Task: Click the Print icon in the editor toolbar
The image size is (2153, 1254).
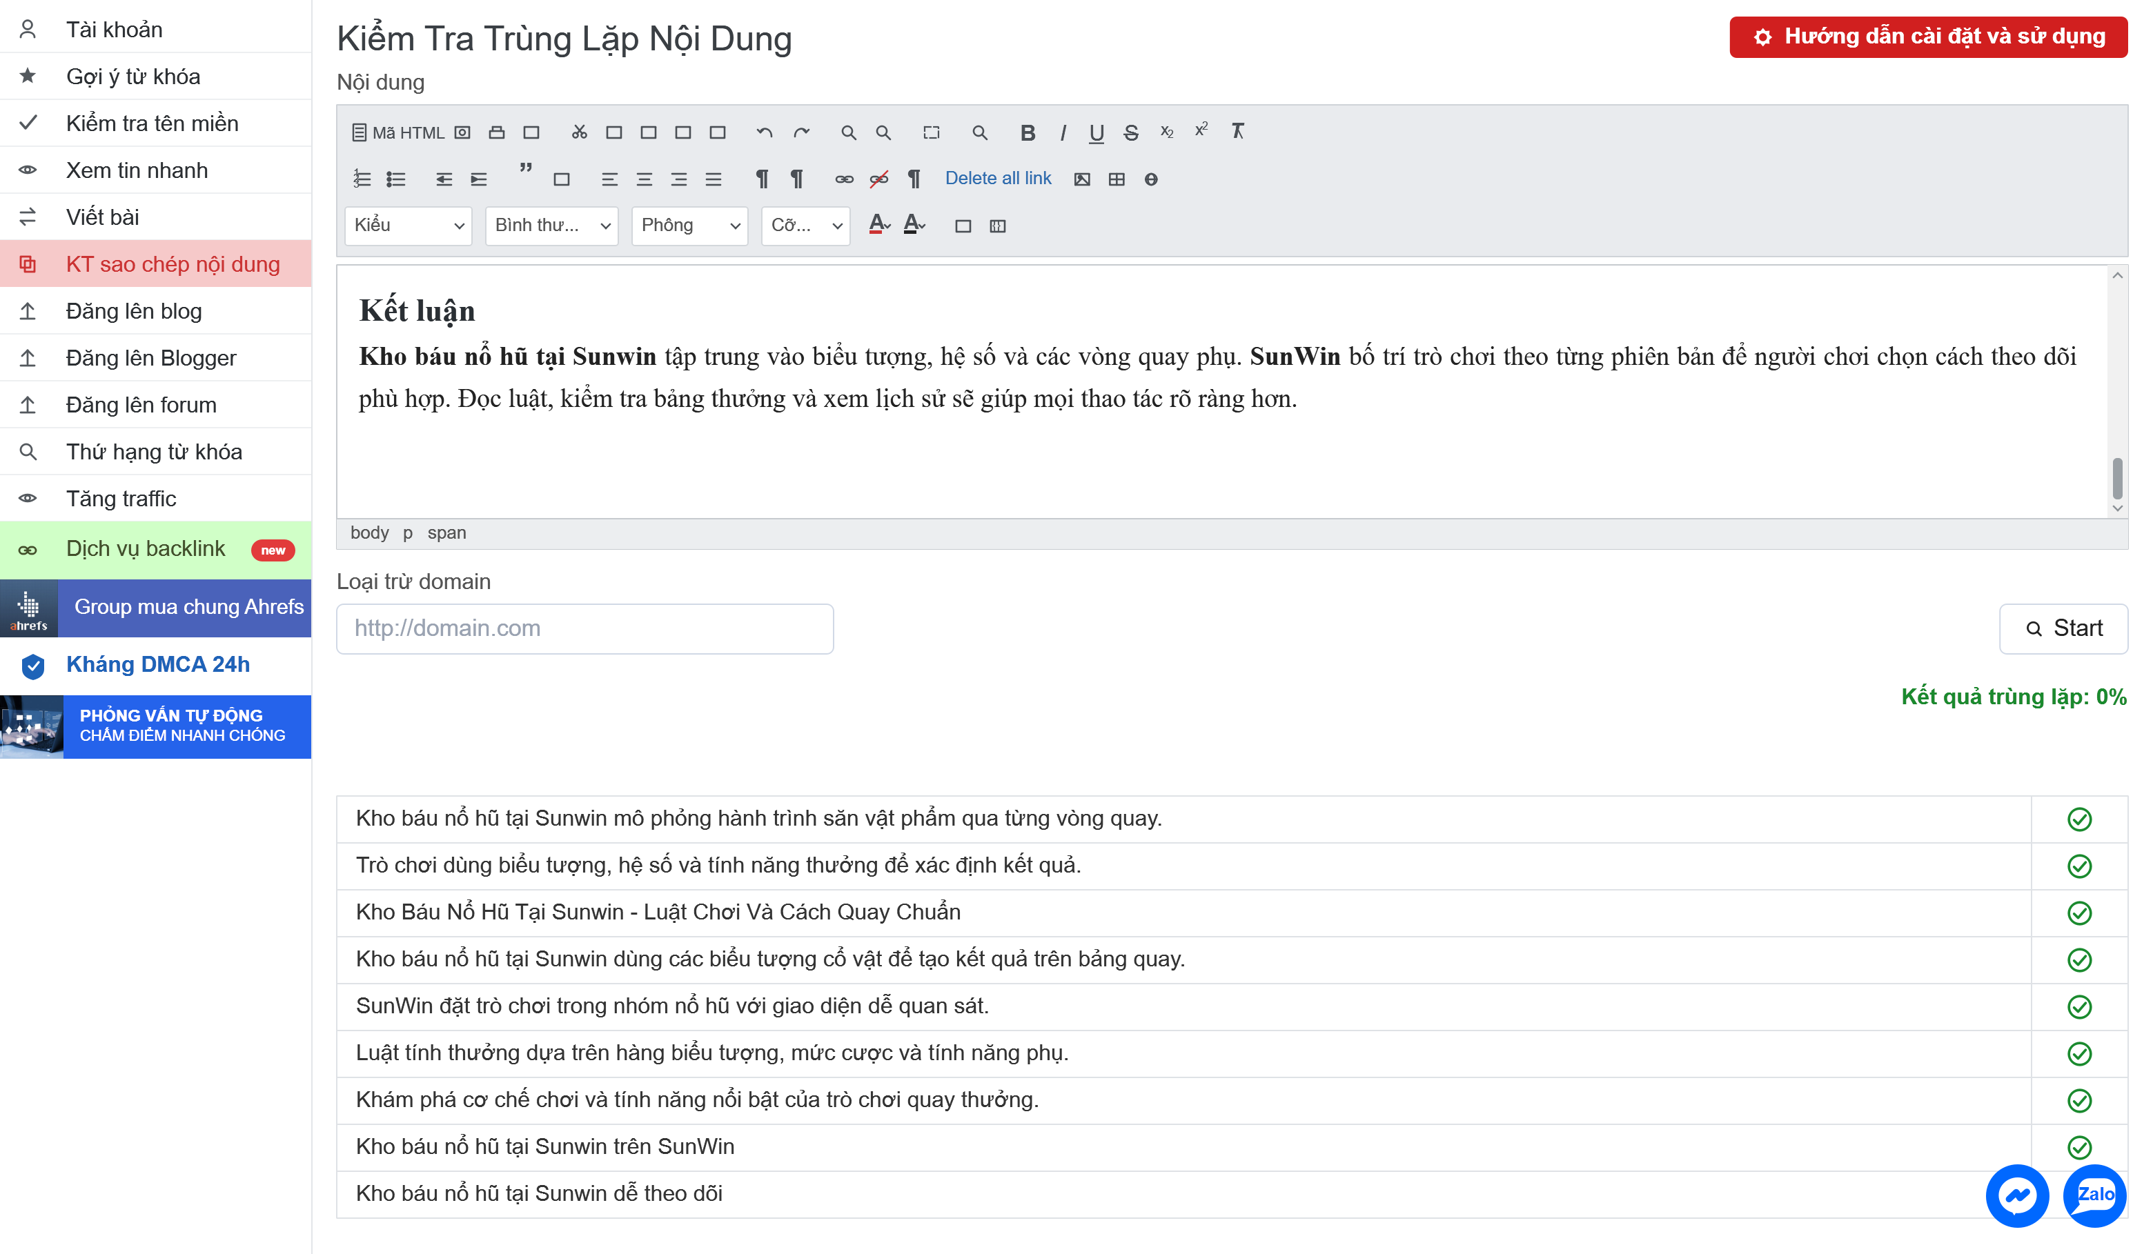Action: tap(496, 132)
